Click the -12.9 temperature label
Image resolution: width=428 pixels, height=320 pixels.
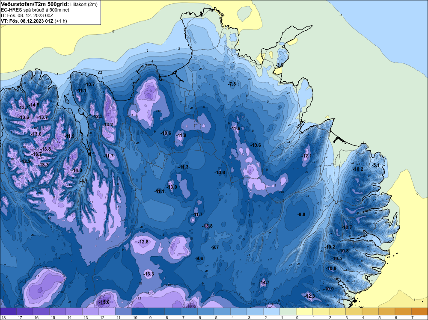[x=26, y=162]
